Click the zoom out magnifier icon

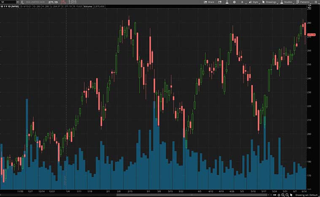(x=287, y=195)
